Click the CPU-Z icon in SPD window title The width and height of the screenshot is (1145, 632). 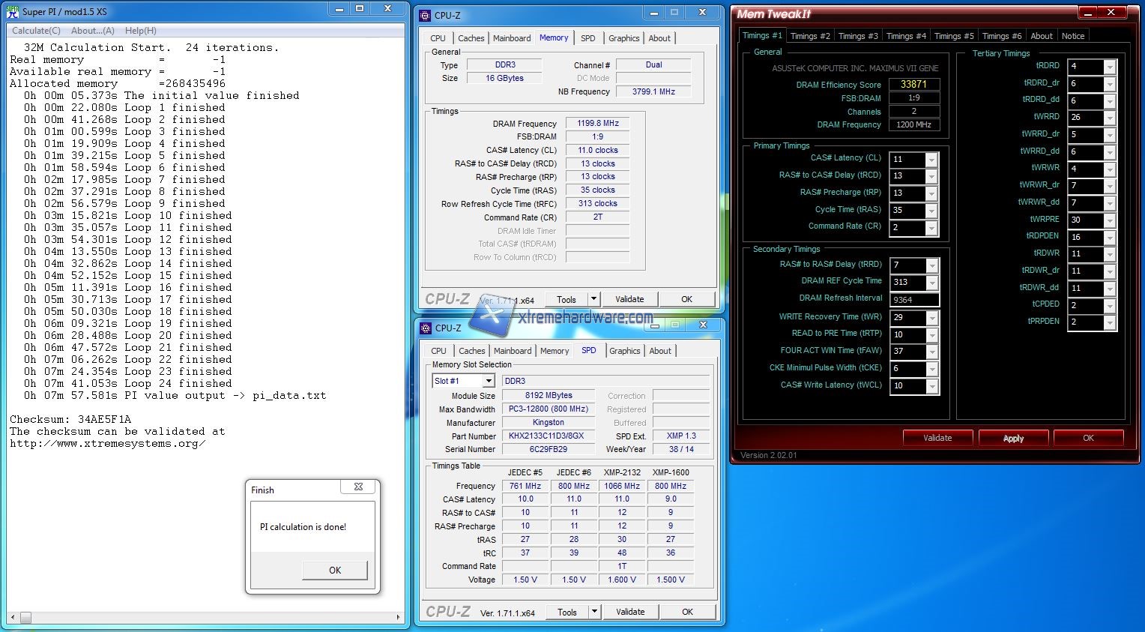pyautogui.click(x=425, y=328)
